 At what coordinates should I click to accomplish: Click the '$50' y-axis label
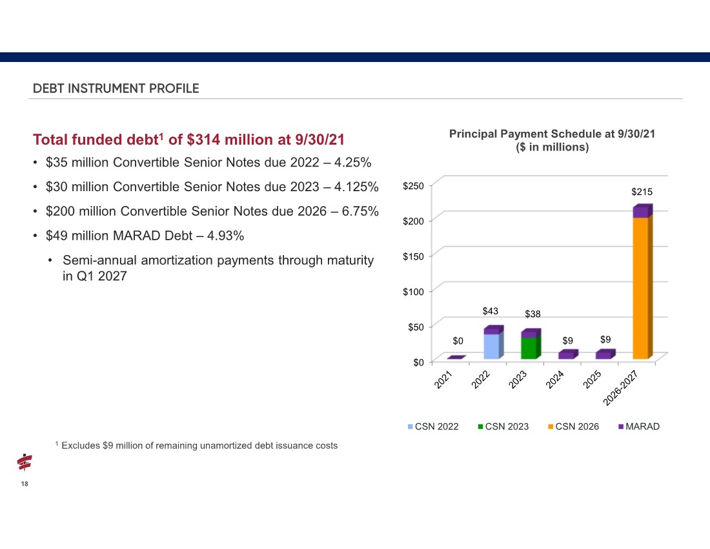(416, 327)
